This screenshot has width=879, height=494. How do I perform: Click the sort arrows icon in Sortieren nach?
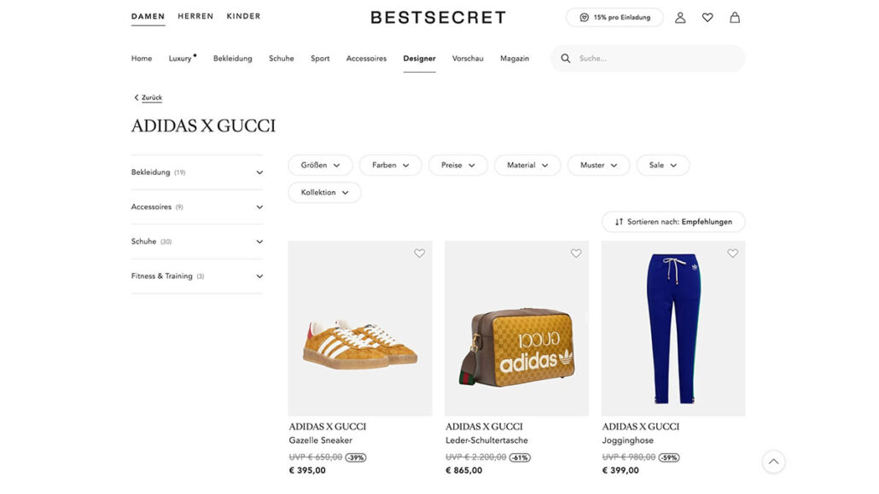tap(619, 222)
